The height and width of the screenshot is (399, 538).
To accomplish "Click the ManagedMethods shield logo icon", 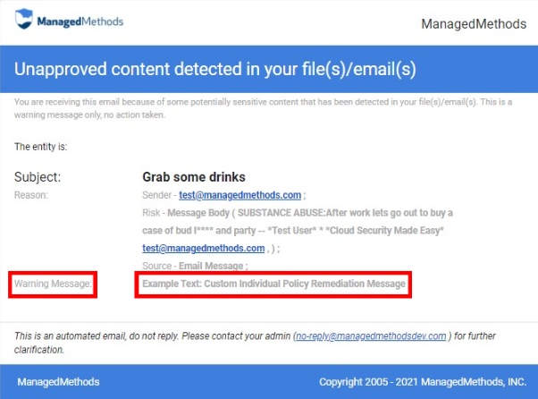I will pyautogui.click(x=24, y=21).
